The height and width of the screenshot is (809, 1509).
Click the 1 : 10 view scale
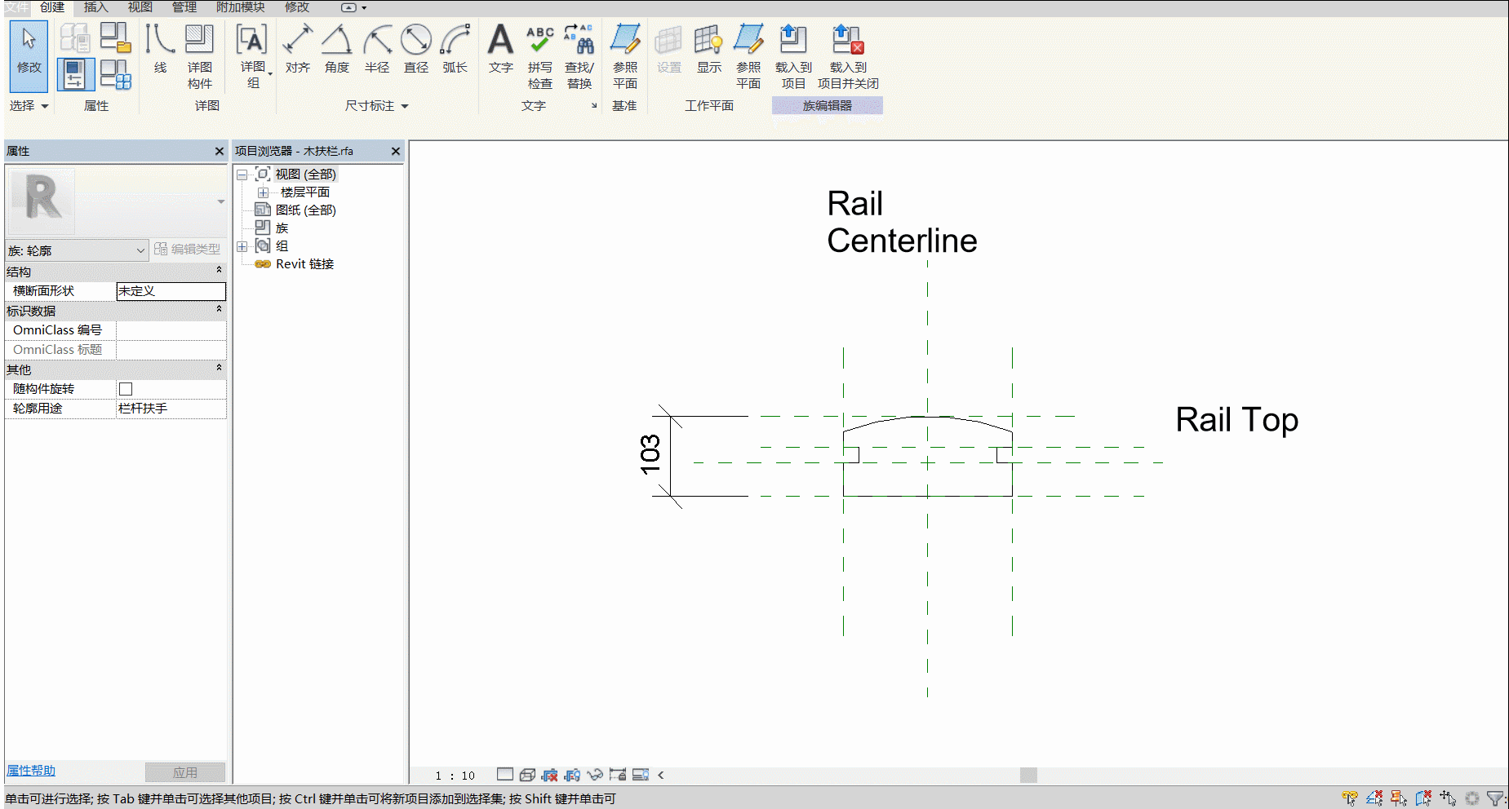coord(455,776)
